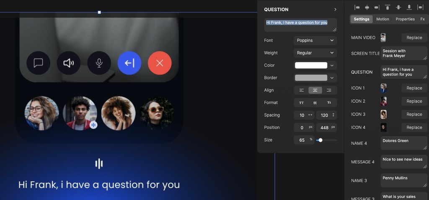The height and width of the screenshot is (200, 429).
Task: Click the align bottom edges icon
Action: (409, 8)
